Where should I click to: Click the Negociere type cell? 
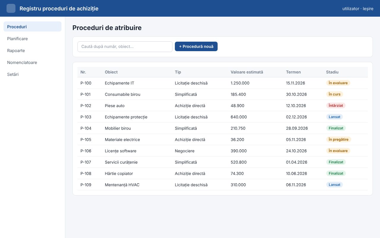pos(185,151)
